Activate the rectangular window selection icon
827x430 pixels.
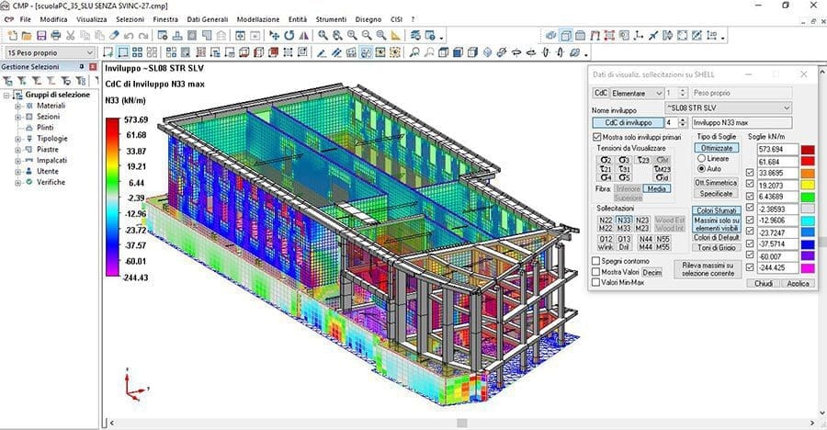(x=123, y=52)
